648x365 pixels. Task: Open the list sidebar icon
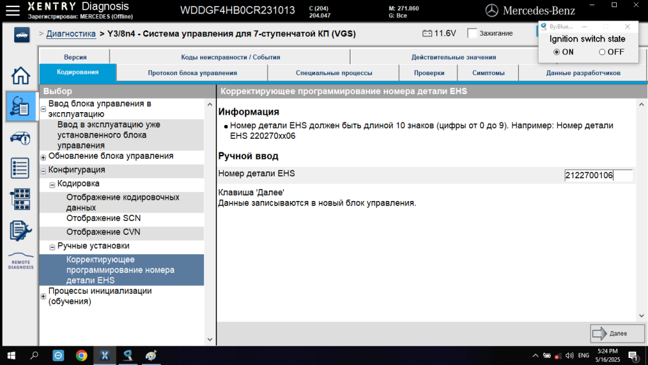pos(20,169)
